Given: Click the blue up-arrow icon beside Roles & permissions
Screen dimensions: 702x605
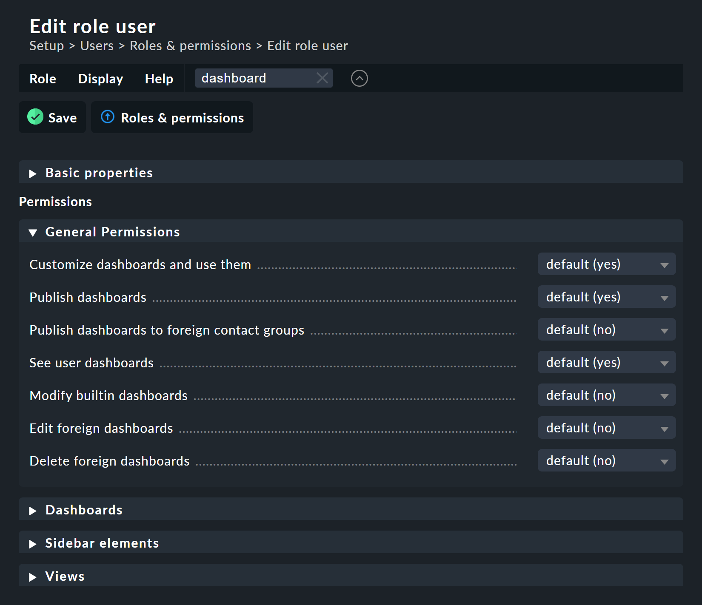Looking at the screenshot, I should 108,116.
